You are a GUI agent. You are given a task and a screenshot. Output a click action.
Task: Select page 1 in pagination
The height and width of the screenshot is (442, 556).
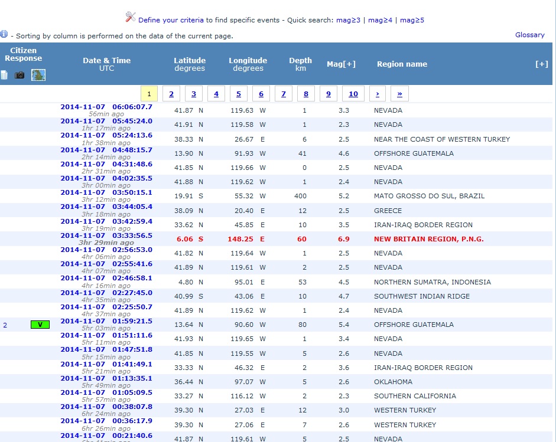point(149,94)
